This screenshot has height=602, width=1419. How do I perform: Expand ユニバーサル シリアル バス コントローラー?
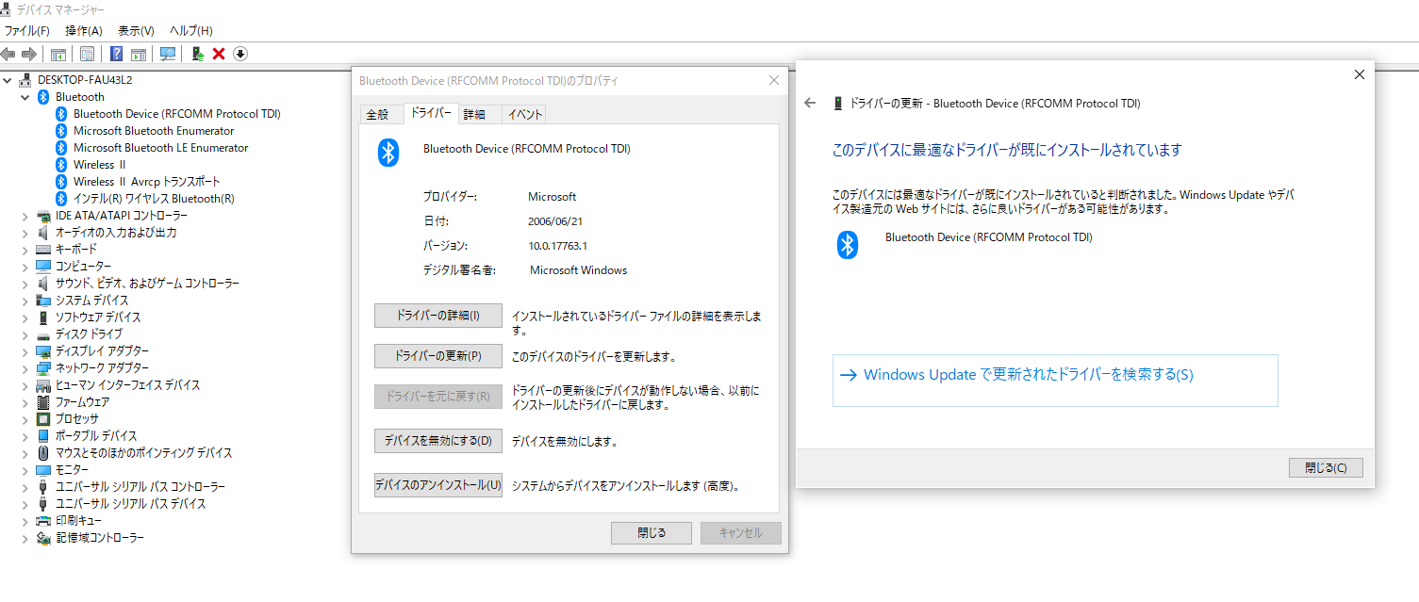point(25,487)
